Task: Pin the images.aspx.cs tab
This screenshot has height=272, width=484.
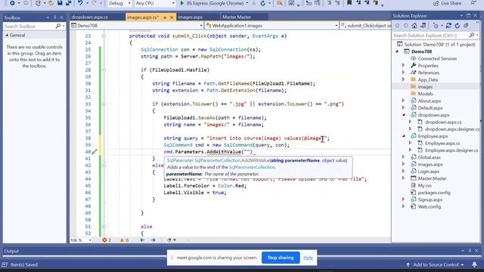Action: click(x=165, y=17)
